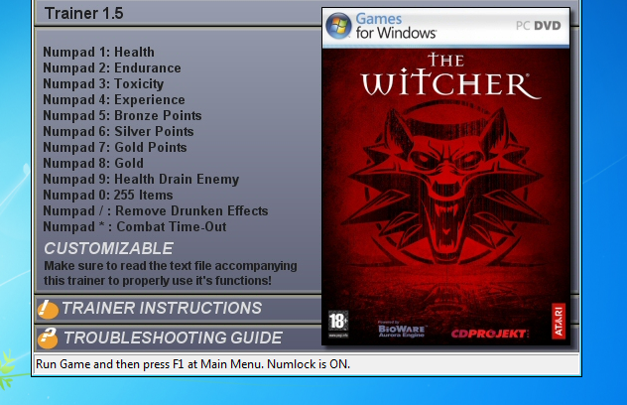Click the Games for Windows logo
Screen dimensions: 627x405
click(381, 26)
